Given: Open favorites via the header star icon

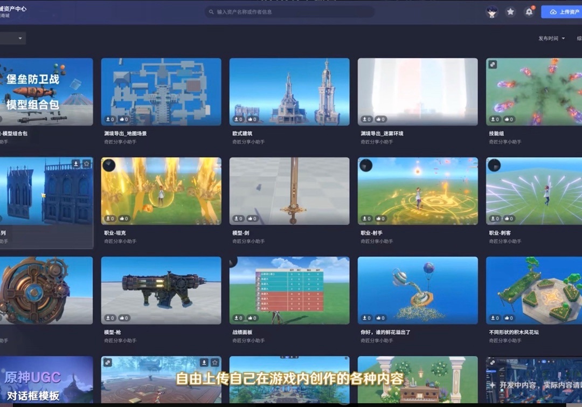Looking at the screenshot, I should click(511, 12).
